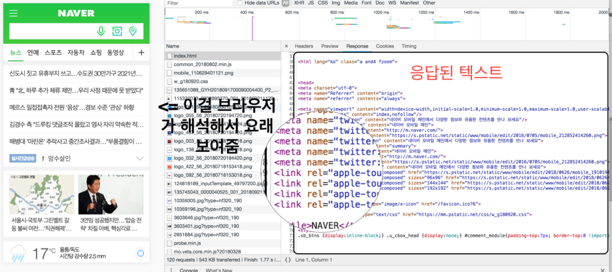612x272 pixels.
Task: Filter requests by Manifest
Action: click(409, 3)
